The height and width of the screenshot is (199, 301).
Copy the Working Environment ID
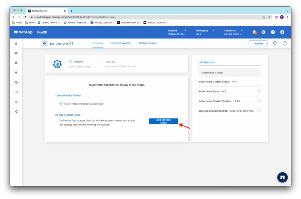tap(259, 111)
